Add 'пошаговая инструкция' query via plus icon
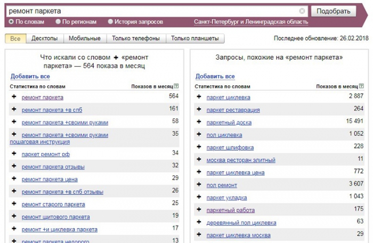The width and height of the screenshot is (373, 243). 14,134
